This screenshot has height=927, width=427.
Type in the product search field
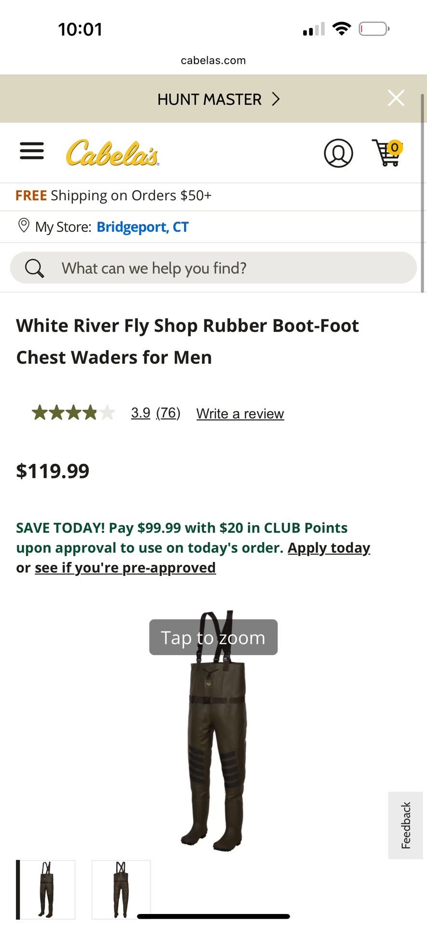click(231, 268)
